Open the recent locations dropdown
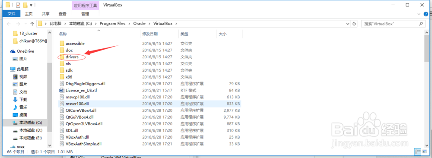 pyautogui.click(x=26, y=24)
